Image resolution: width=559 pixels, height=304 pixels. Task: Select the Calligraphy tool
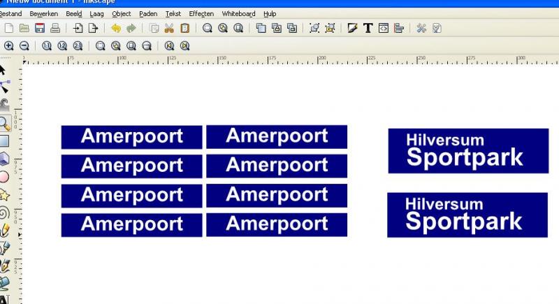click(x=5, y=266)
